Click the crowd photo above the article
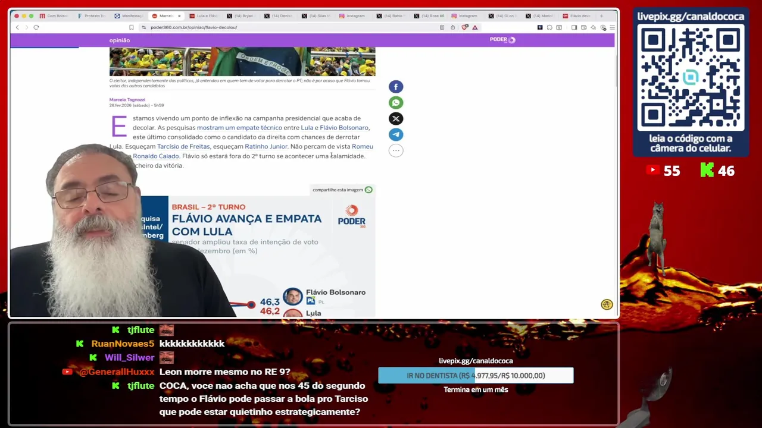 coord(242,61)
